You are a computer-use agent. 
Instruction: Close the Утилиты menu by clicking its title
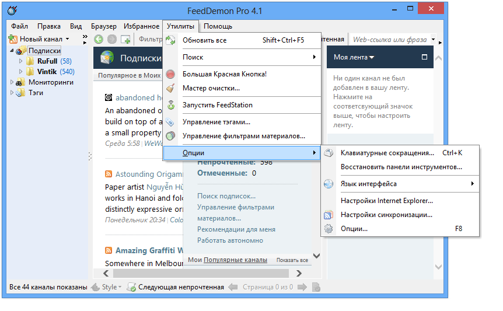click(181, 26)
